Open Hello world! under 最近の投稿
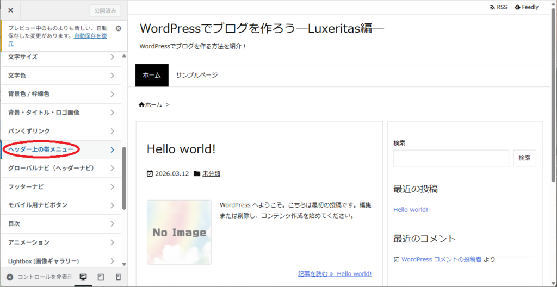The height and width of the screenshot is (287, 557). tap(411, 210)
